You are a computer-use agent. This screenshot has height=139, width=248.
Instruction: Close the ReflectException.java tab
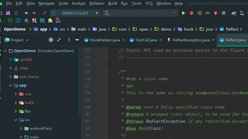[213, 40]
